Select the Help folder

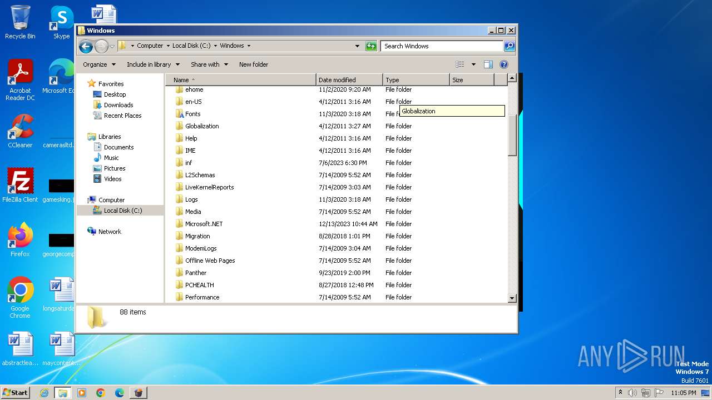coord(191,138)
